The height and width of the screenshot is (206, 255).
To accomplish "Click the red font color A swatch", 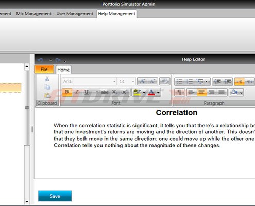I will click(151, 92).
